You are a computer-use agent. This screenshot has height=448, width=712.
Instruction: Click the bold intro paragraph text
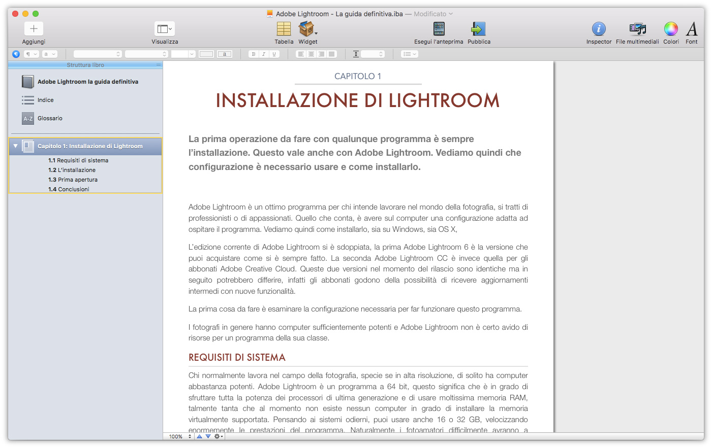(355, 153)
